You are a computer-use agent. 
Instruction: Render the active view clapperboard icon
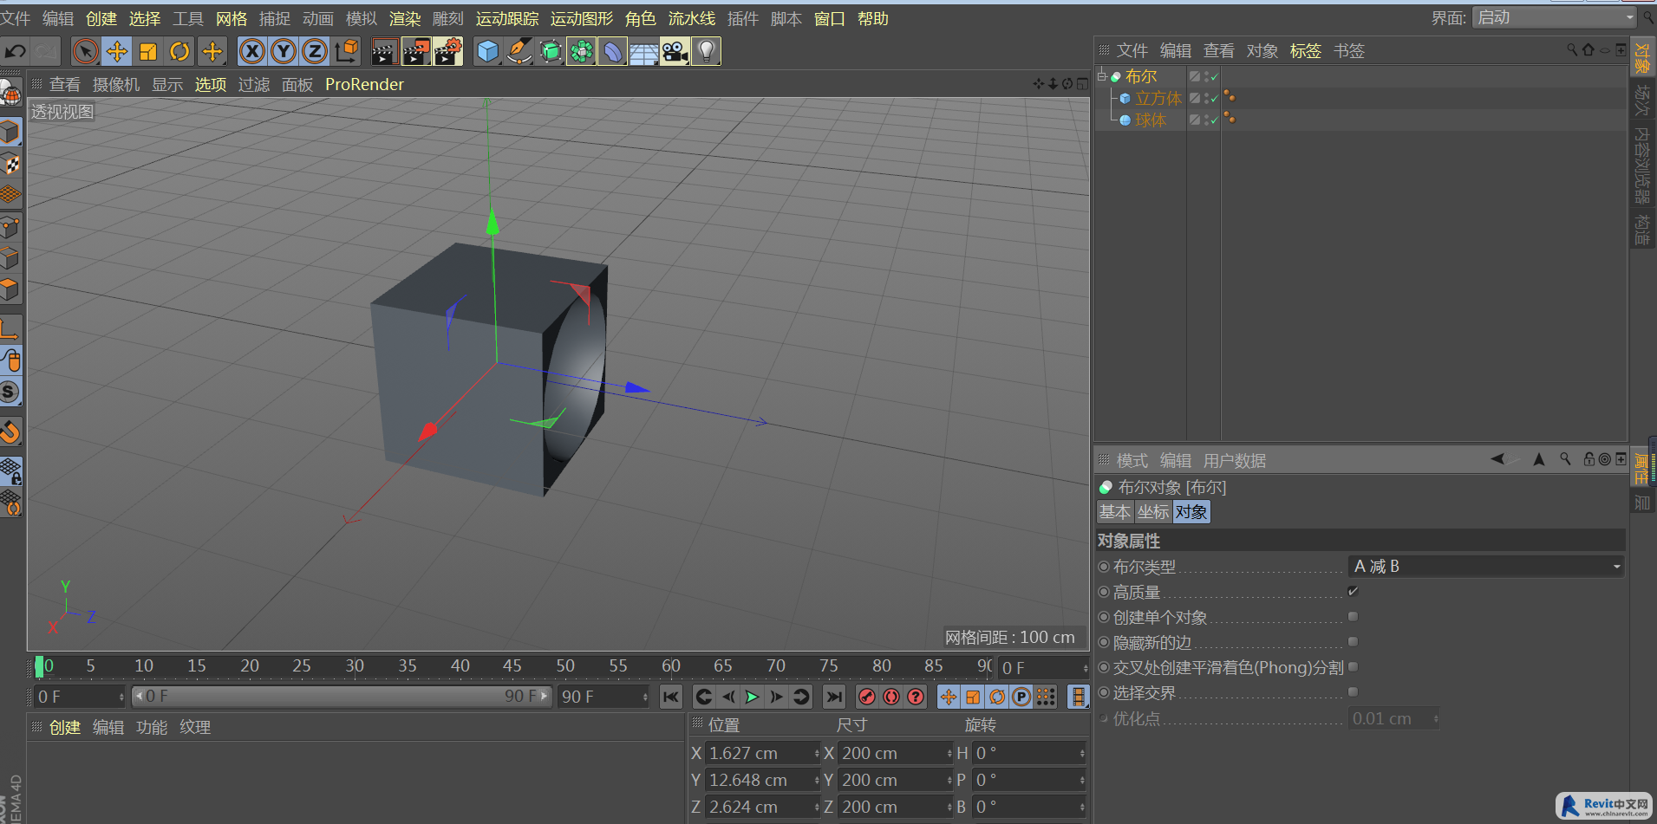(384, 51)
